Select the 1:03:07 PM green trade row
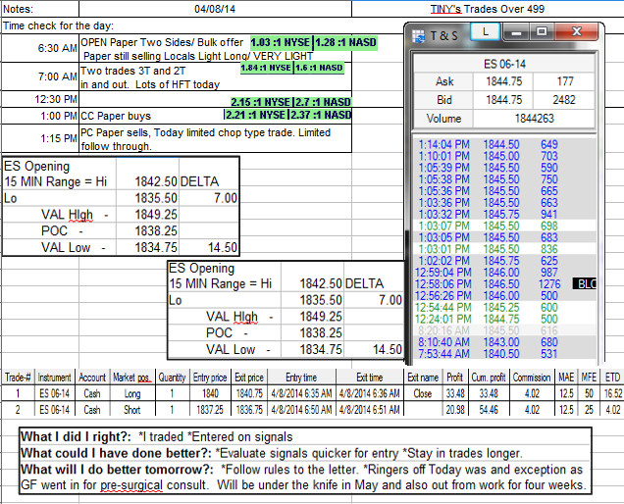 tap(504, 226)
